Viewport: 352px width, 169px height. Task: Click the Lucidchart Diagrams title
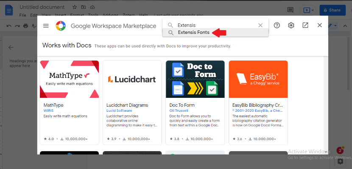(127, 105)
